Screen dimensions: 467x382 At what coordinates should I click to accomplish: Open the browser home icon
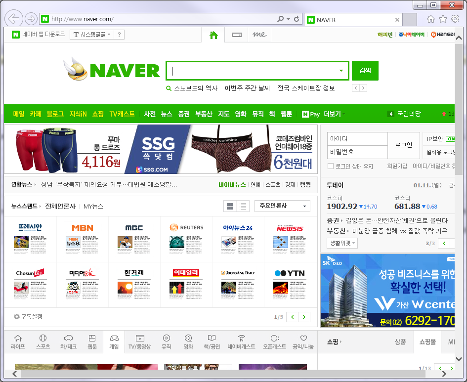tap(430, 19)
